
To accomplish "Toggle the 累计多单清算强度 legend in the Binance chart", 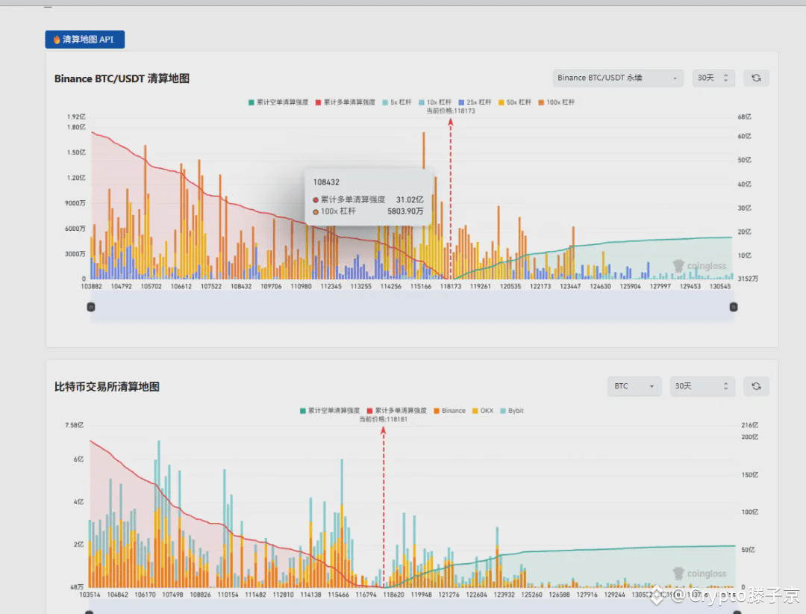I will coord(345,102).
